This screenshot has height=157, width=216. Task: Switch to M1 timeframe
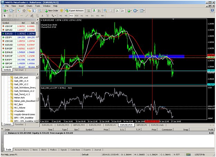(61, 16)
